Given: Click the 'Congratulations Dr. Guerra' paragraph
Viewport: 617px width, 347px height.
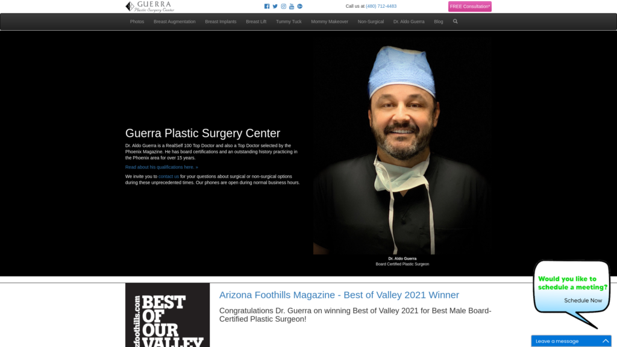Looking at the screenshot, I should point(355,315).
